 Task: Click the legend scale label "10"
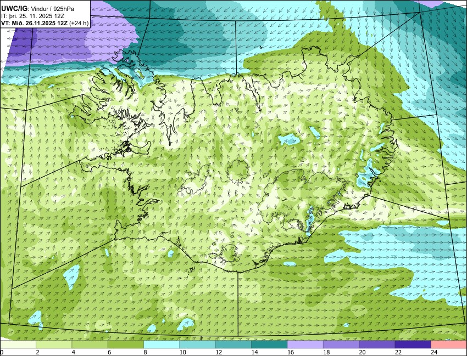(183, 352)
